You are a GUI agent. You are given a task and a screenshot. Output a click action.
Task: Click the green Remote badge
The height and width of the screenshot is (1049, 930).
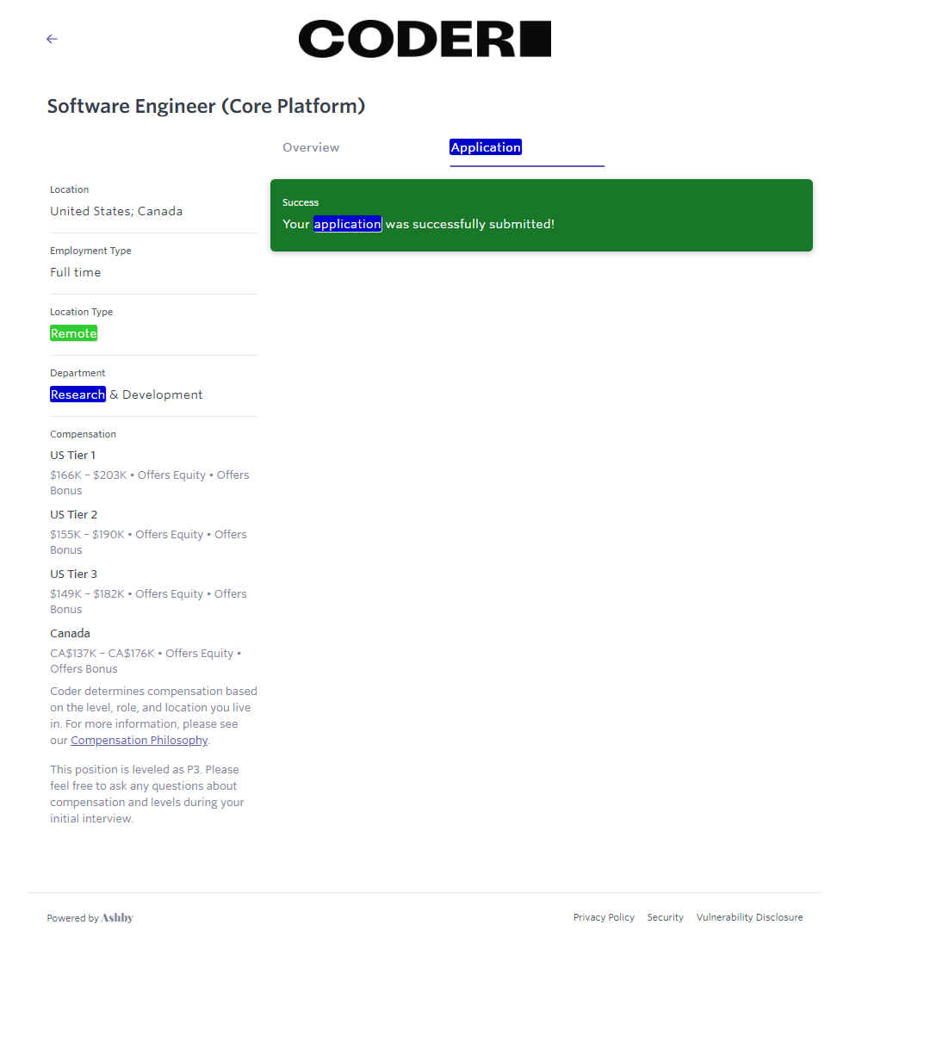click(x=74, y=333)
